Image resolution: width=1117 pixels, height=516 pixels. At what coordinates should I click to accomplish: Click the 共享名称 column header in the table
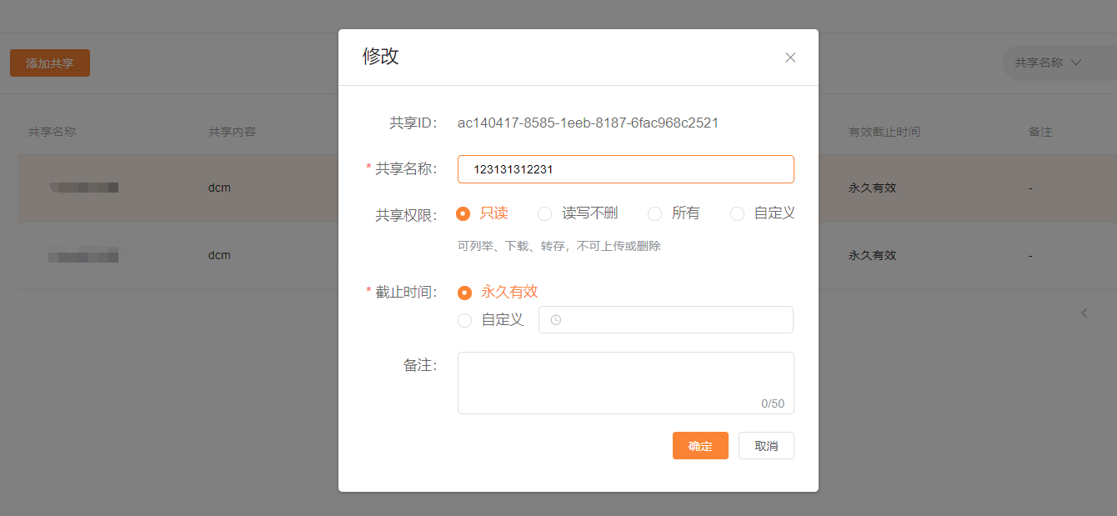pos(52,132)
